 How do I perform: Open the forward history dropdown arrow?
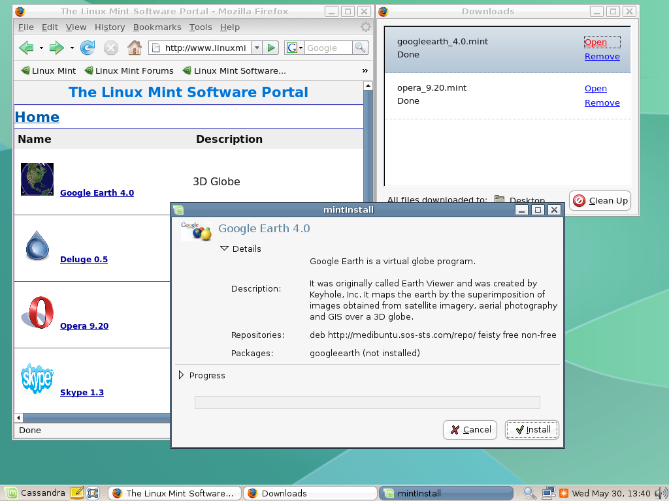point(72,48)
